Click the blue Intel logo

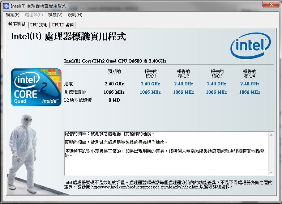pyautogui.click(x=251, y=45)
